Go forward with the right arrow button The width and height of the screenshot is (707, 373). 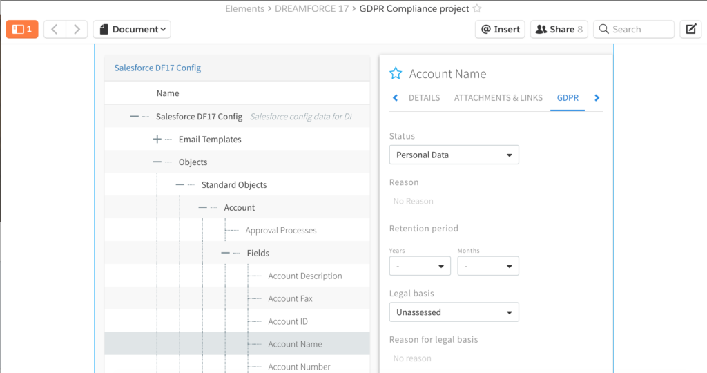tap(77, 29)
